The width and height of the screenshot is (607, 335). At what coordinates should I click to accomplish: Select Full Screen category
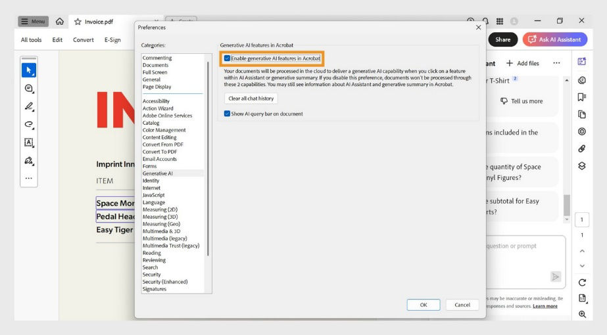(x=155, y=72)
